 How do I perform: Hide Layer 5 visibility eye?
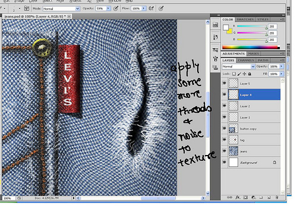click(x=225, y=83)
